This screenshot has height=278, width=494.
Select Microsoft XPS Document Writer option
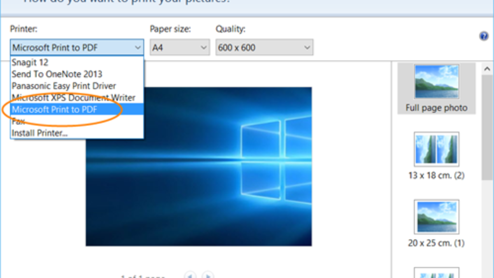77,98
